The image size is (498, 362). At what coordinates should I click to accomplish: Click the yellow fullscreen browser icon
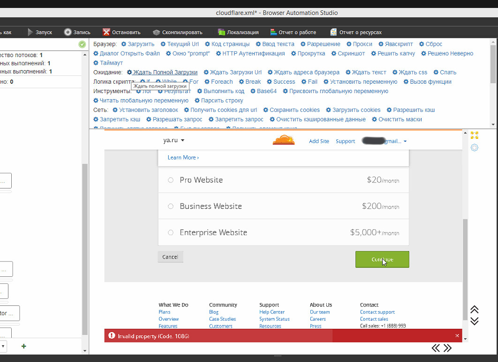tap(475, 136)
